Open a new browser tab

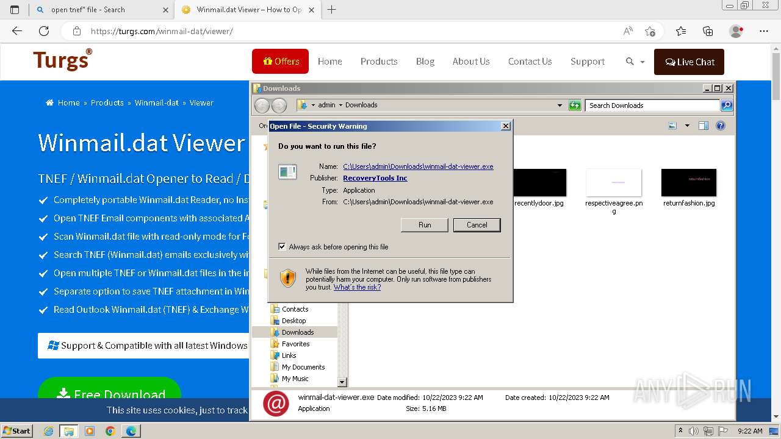pos(332,10)
